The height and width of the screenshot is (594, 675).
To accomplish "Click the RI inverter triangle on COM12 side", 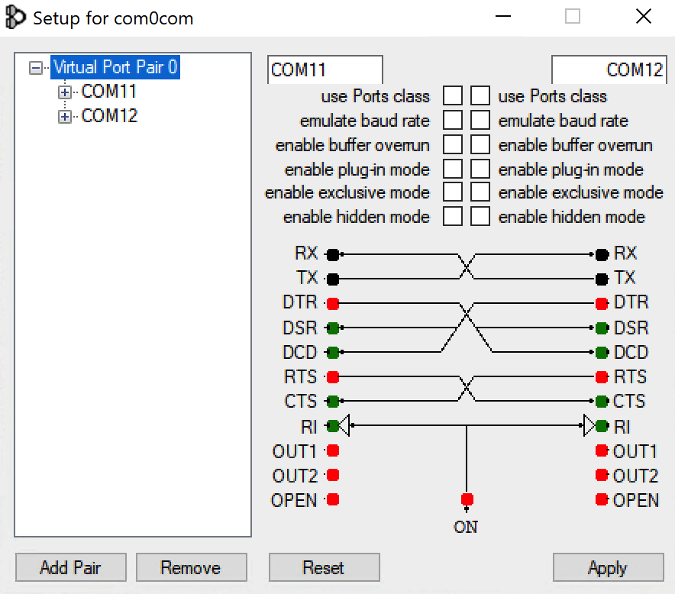I will point(589,425).
